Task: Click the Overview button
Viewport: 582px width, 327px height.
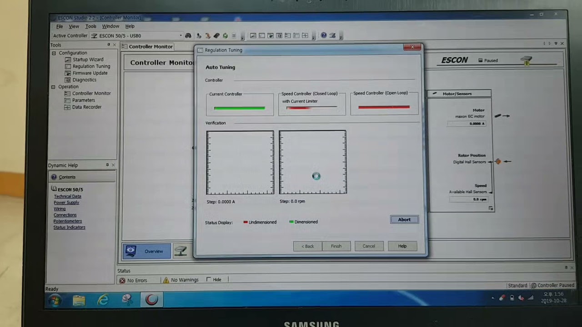Action: click(x=146, y=251)
